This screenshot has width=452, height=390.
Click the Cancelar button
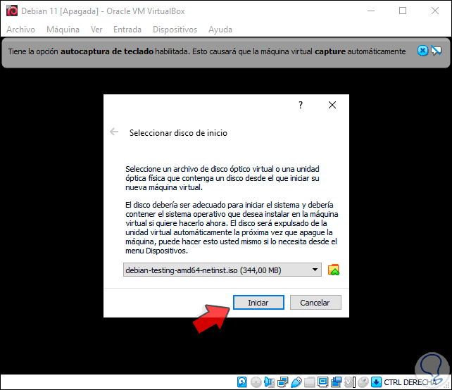coord(315,303)
